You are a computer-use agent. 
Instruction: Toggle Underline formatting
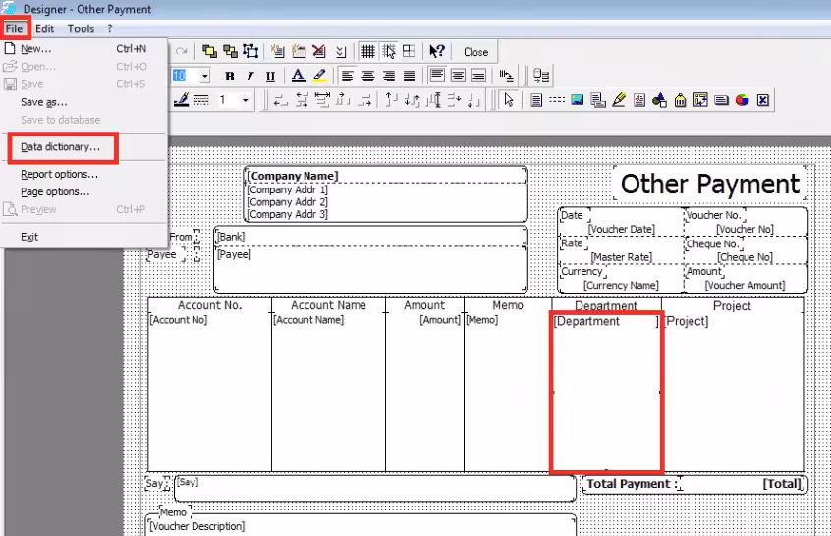click(x=270, y=77)
